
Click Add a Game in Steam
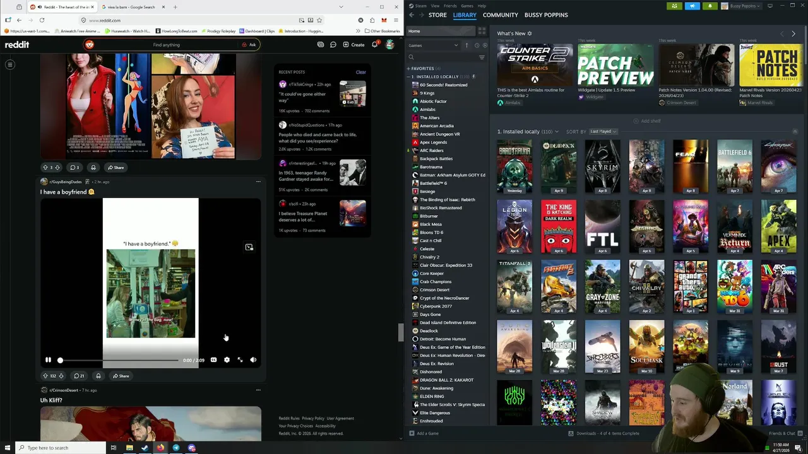[x=423, y=433]
